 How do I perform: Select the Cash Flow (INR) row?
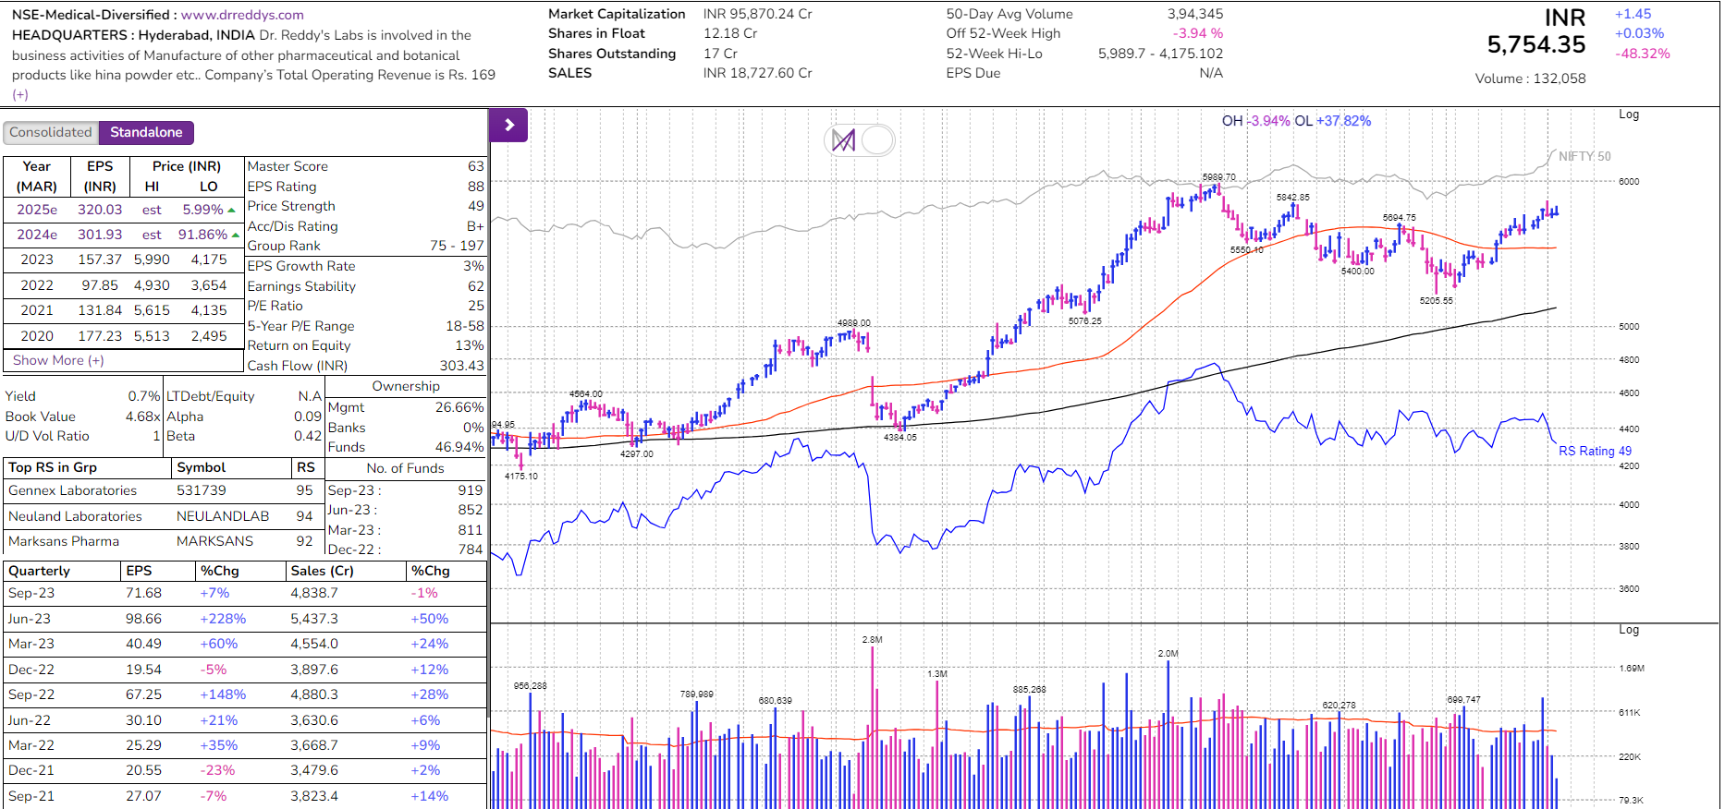[365, 366]
